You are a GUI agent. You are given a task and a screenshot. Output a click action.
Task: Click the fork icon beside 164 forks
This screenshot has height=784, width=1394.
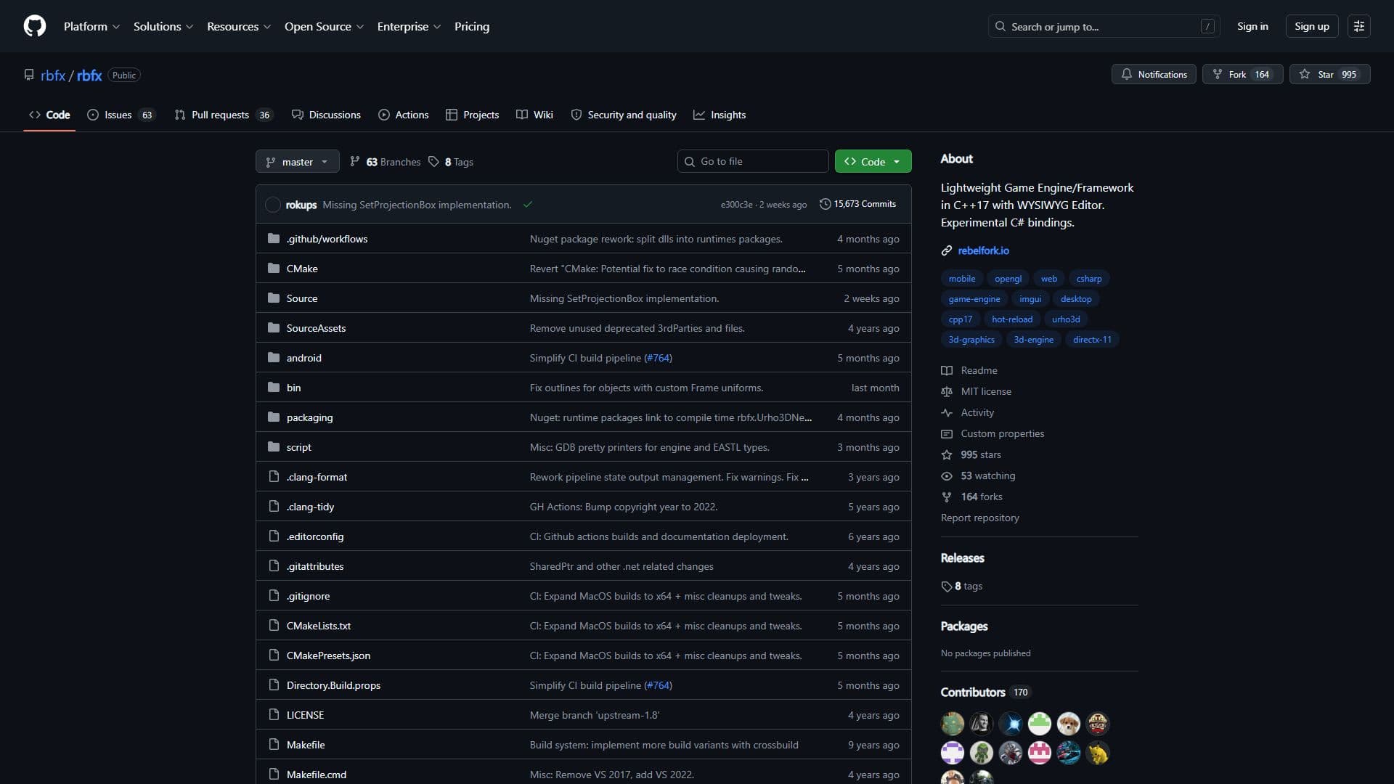pyautogui.click(x=947, y=497)
